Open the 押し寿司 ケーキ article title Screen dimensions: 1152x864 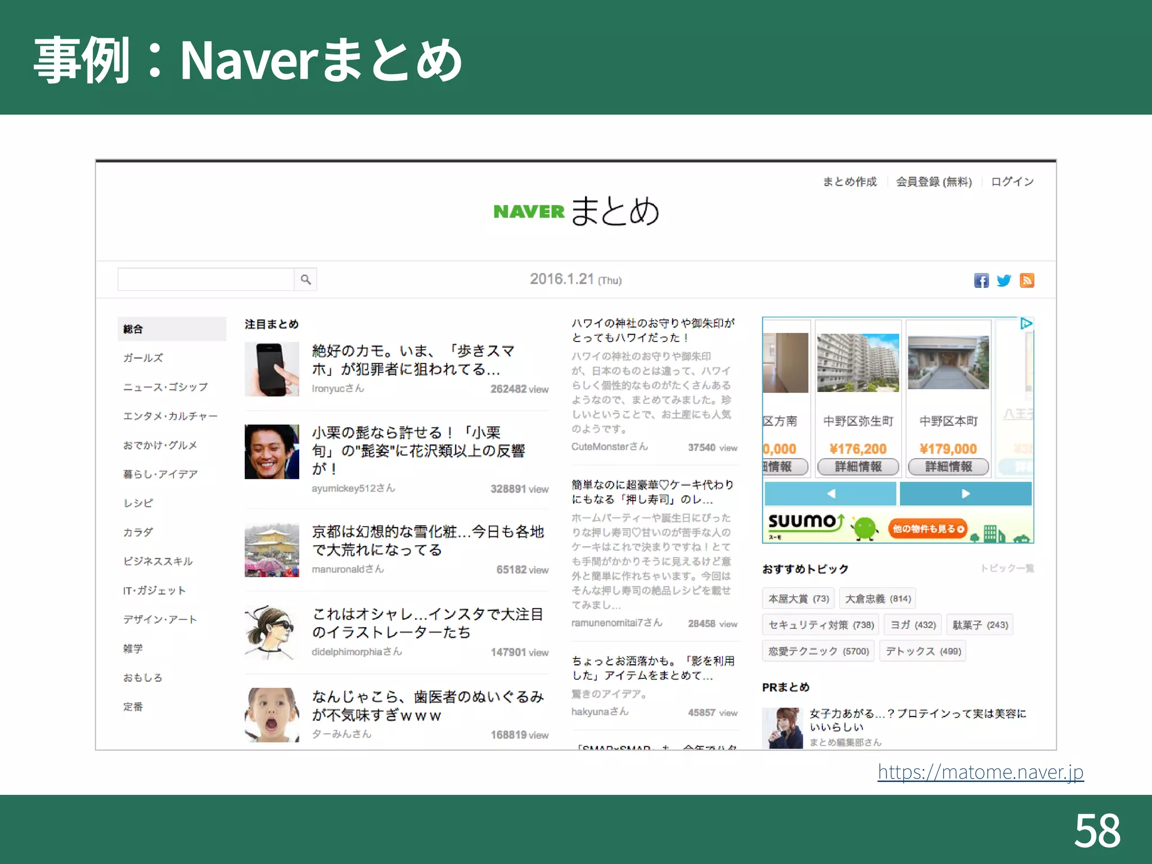653,492
